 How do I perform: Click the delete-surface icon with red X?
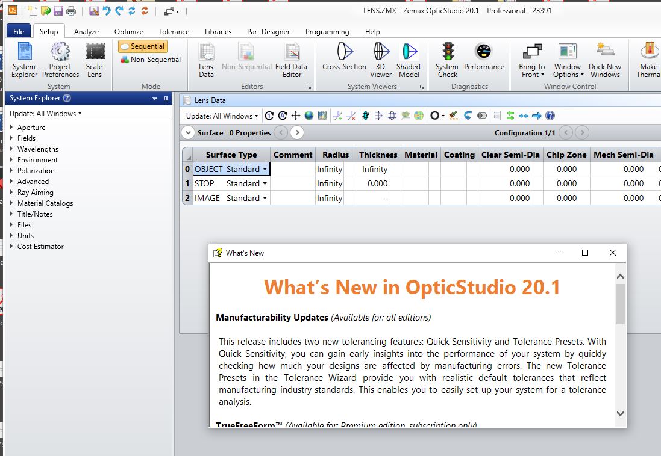[x=351, y=116]
